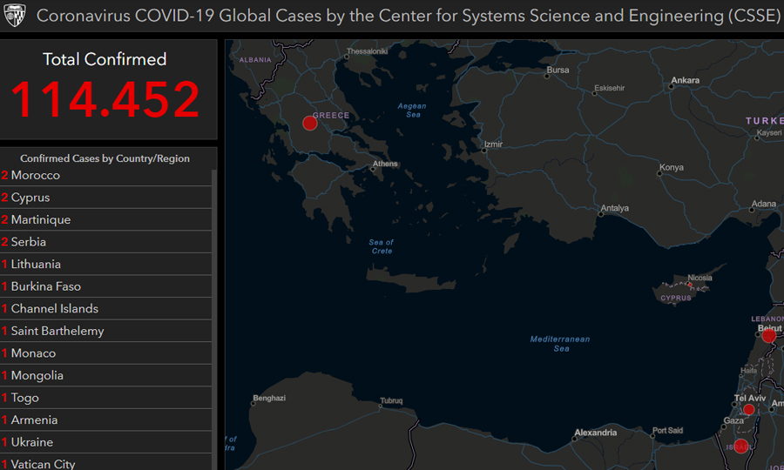Click the Kayseri city label on map

pyautogui.click(x=769, y=133)
